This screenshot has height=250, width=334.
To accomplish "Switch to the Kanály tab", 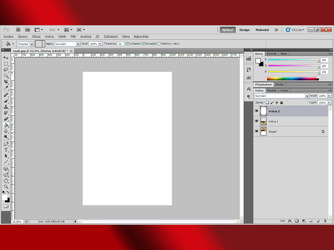I will 272,90.
